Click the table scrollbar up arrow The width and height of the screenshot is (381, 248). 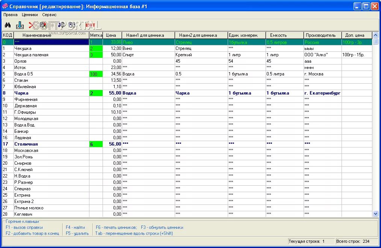(375, 35)
